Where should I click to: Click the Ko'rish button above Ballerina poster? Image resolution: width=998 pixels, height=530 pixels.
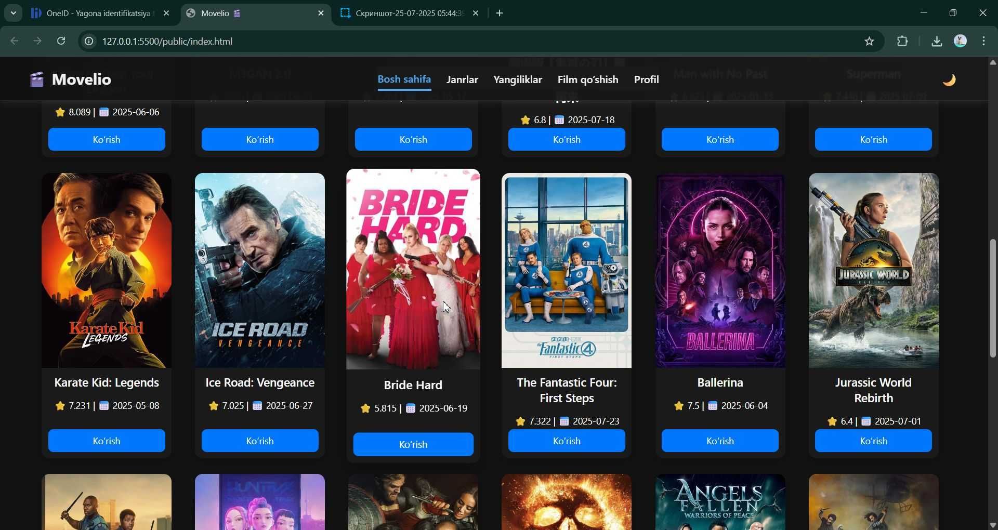[x=720, y=139]
